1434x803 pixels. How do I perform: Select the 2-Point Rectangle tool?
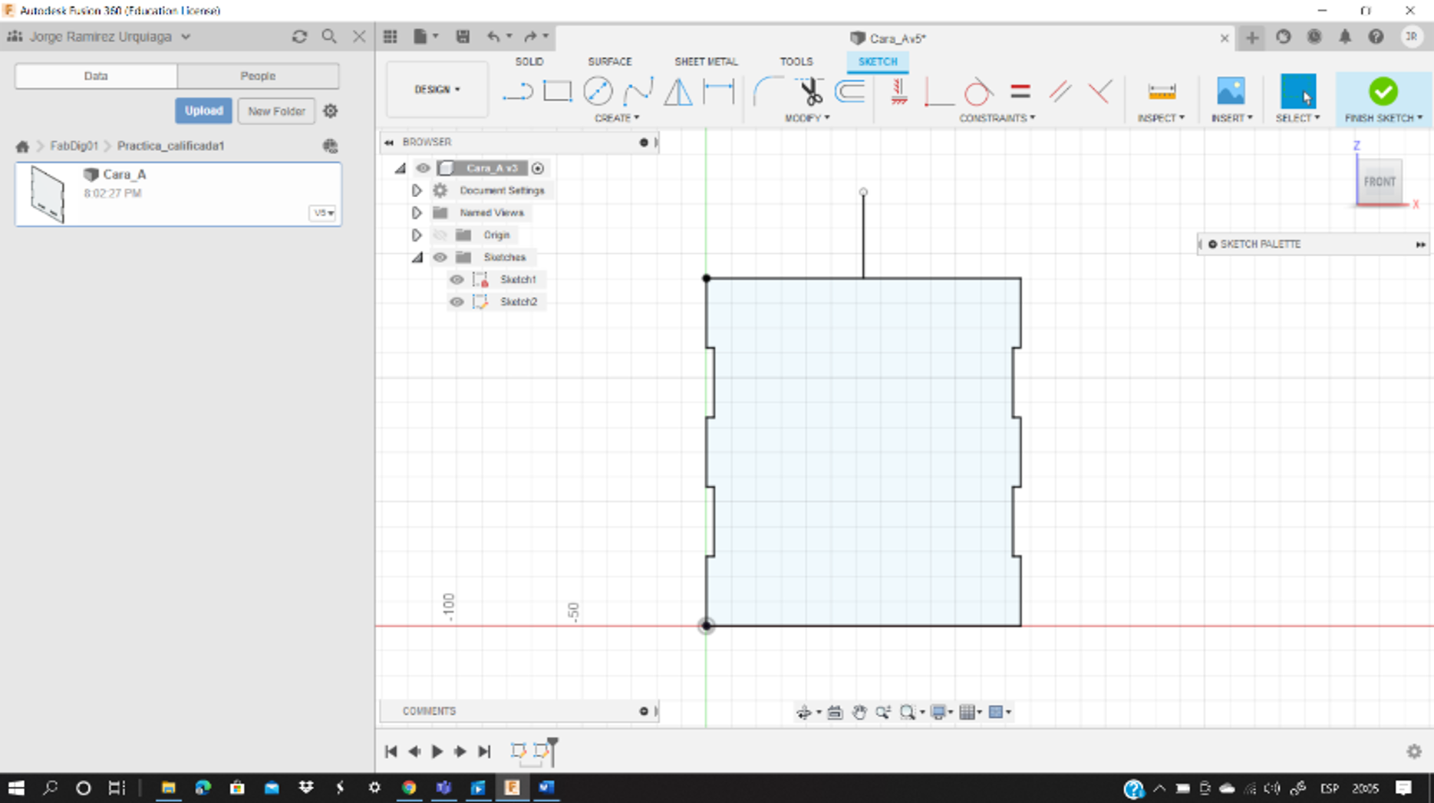tap(557, 91)
